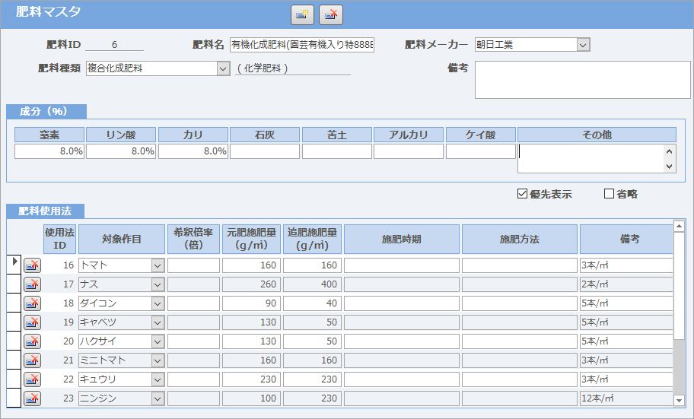Delete the ナス usage row (ID 17)
Viewport: 694px width, 419px height.
32,284
